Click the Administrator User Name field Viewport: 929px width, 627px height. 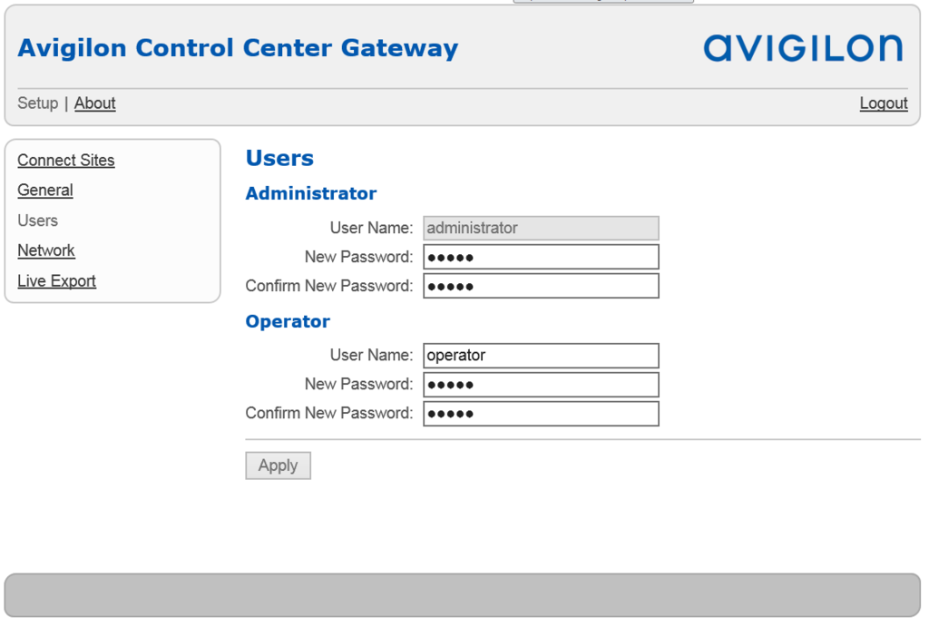click(x=541, y=228)
